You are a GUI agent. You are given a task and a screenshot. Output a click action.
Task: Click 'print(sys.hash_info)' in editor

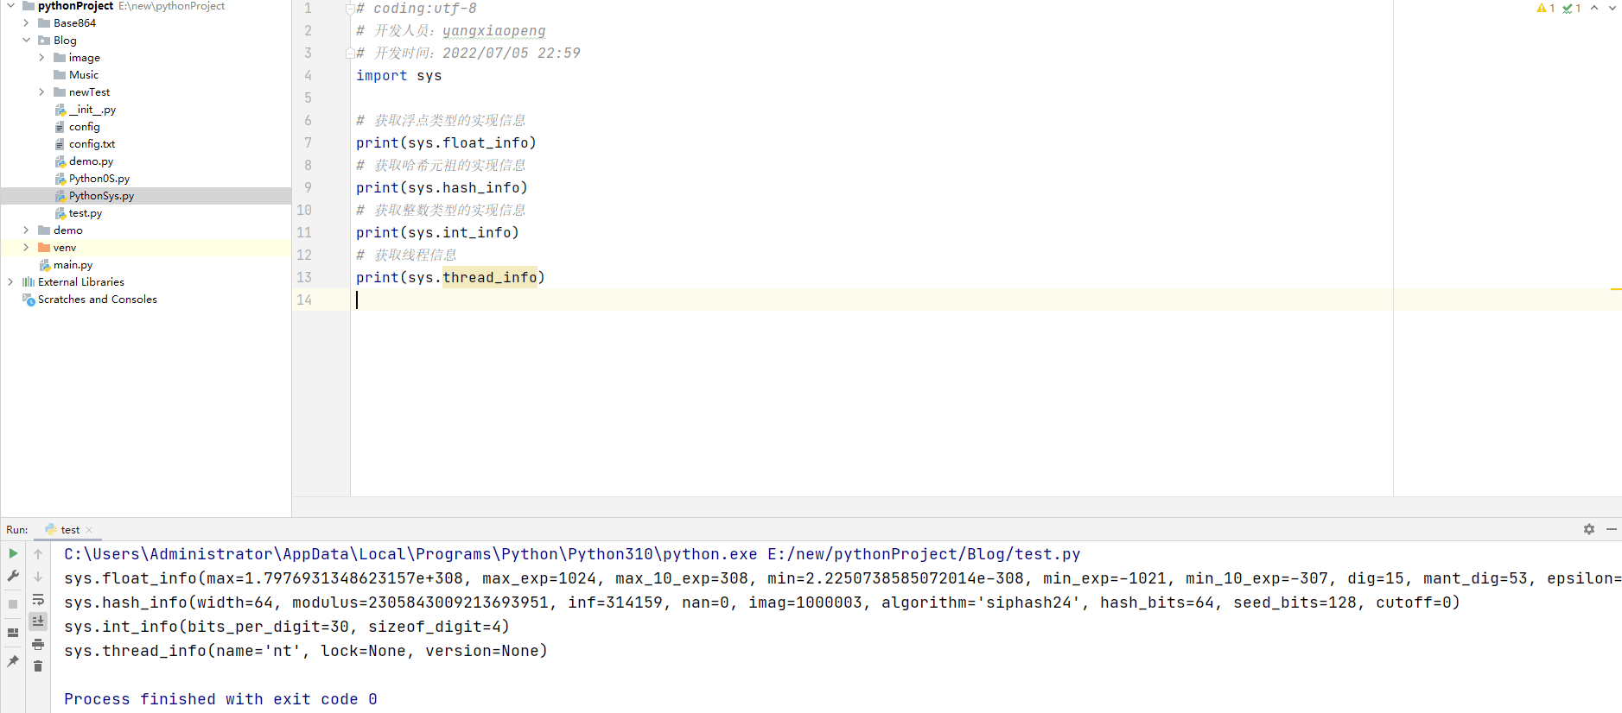(442, 188)
